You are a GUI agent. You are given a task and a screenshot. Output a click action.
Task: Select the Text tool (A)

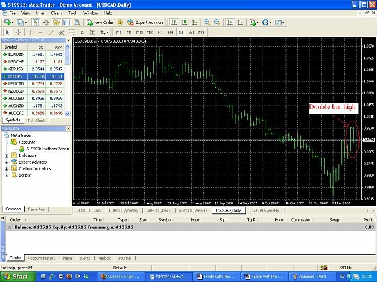82,32
